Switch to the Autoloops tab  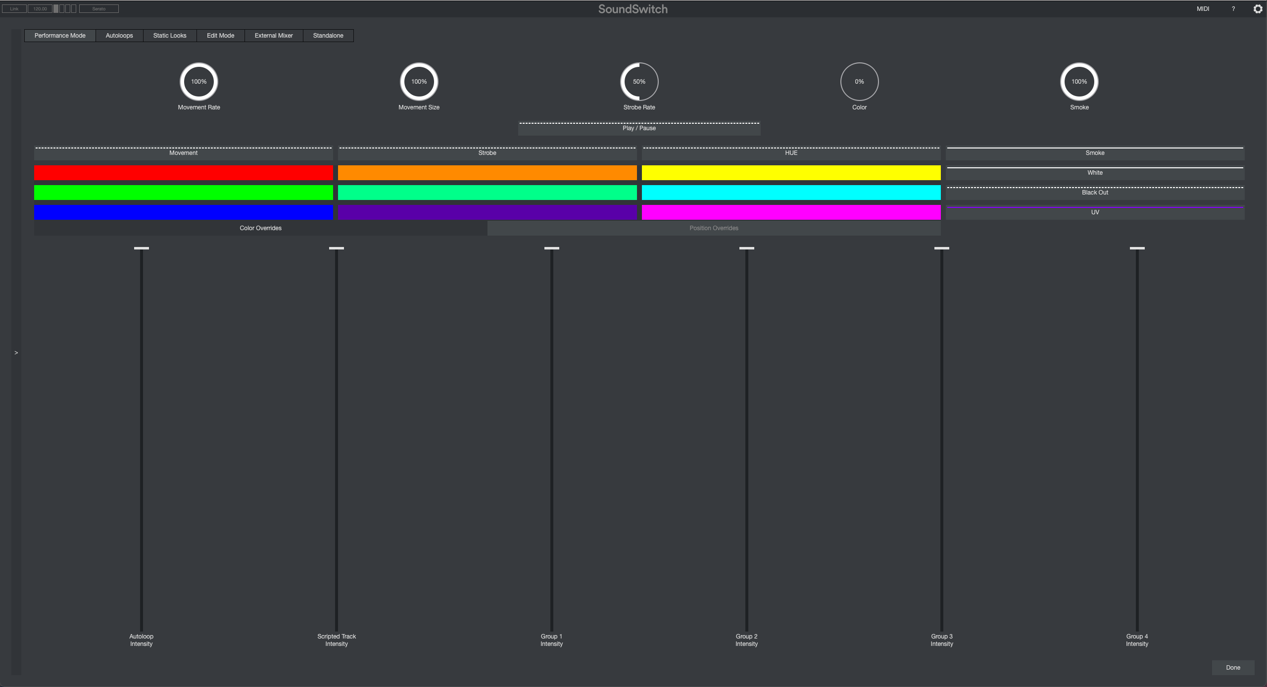click(x=119, y=36)
